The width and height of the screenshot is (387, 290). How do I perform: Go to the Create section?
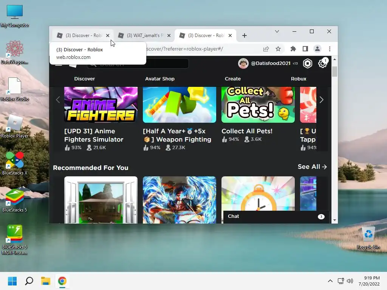(233, 79)
